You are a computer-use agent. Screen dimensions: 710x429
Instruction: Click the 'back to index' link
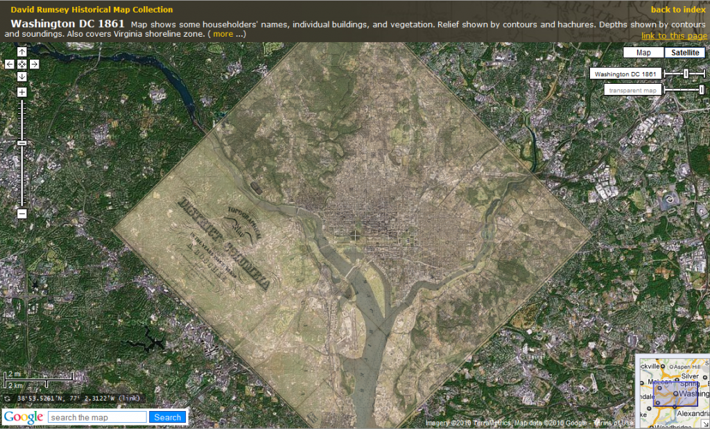pyautogui.click(x=678, y=10)
